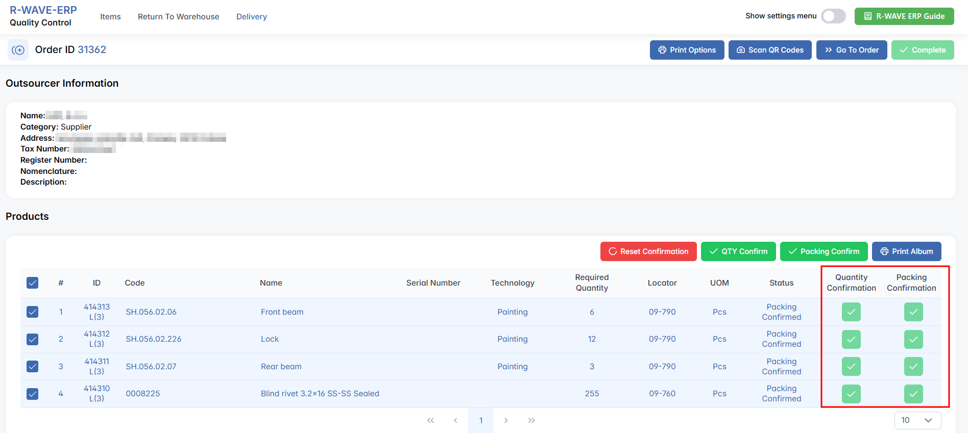Toggle the Show settings menu switch
The image size is (968, 433).
[833, 16]
